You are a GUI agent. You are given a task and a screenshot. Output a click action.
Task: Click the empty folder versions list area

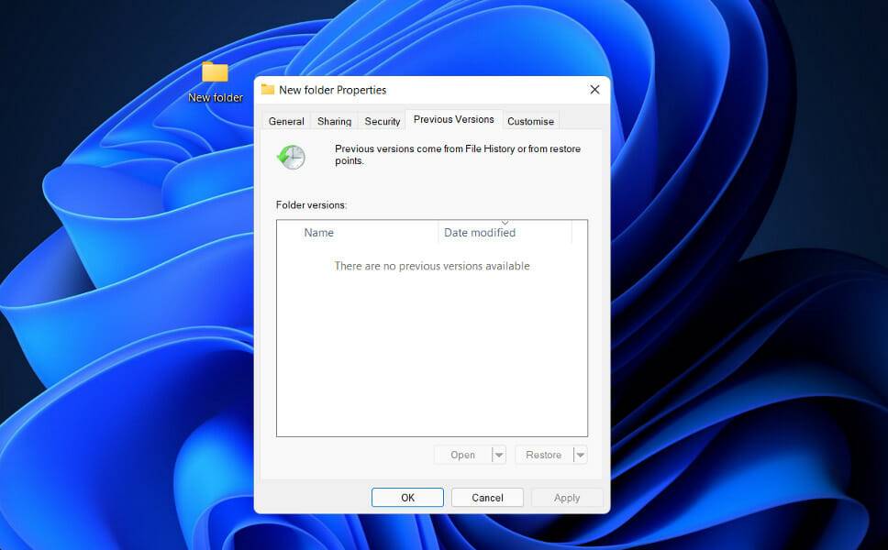click(x=431, y=348)
